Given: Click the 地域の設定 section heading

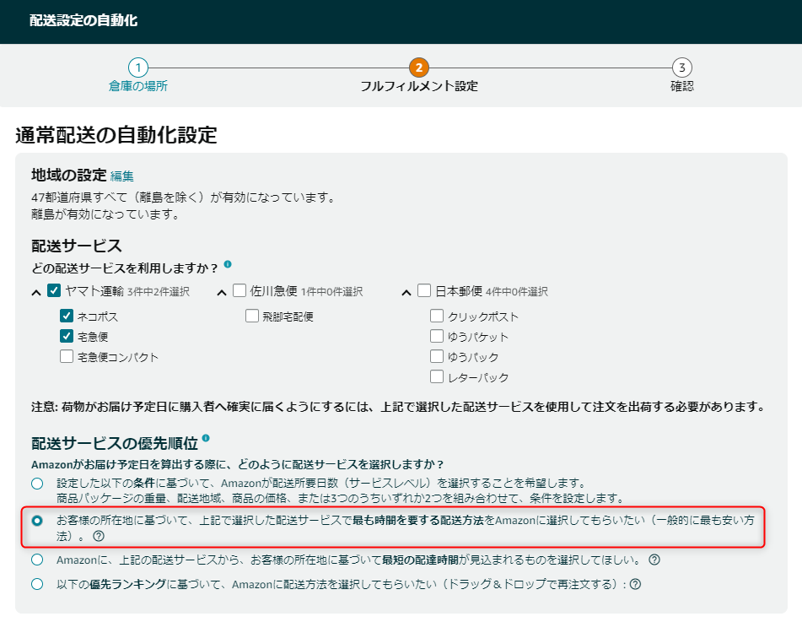Looking at the screenshot, I should (68, 175).
